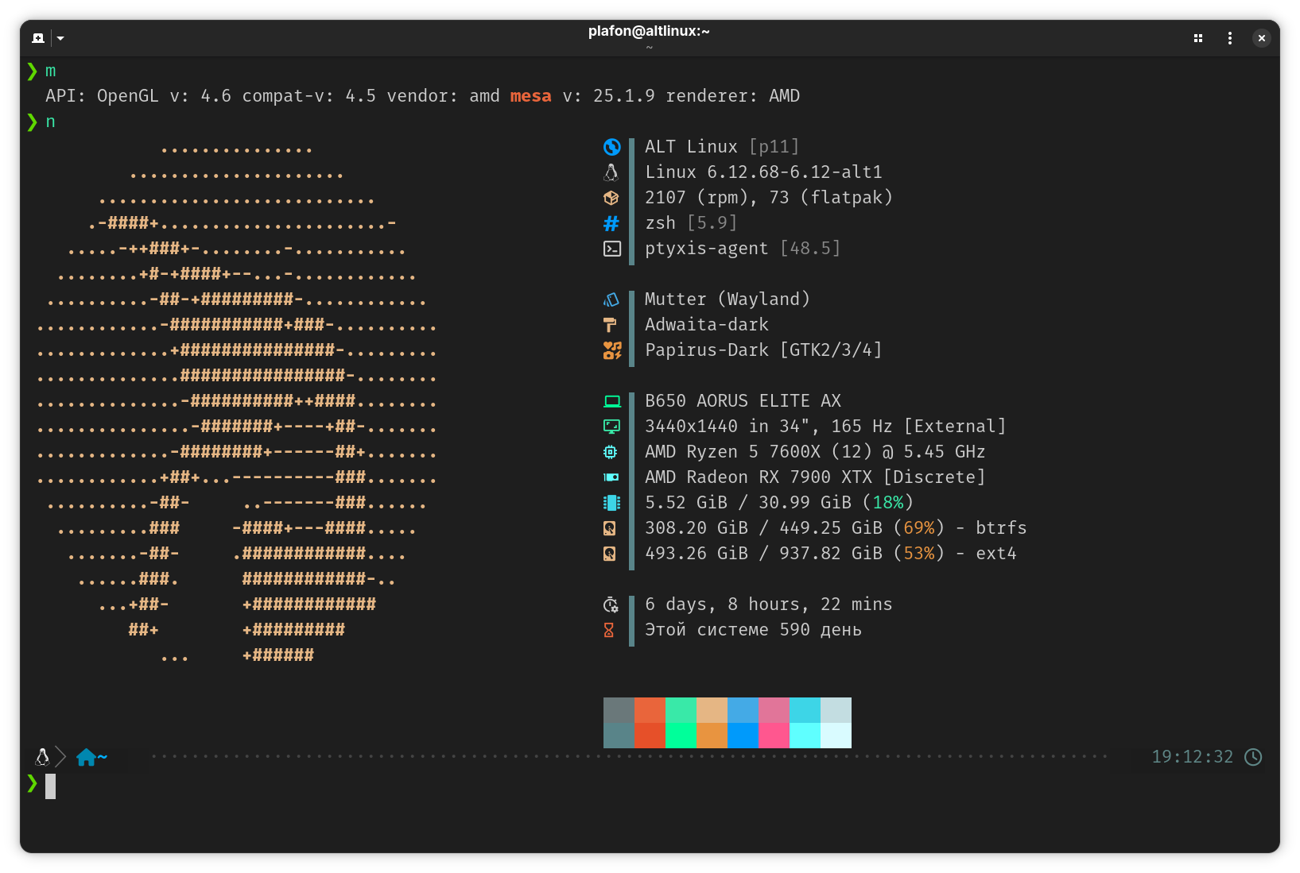This screenshot has height=873, width=1300.
Task: Click the Tux penguin kernel icon
Action: (611, 172)
